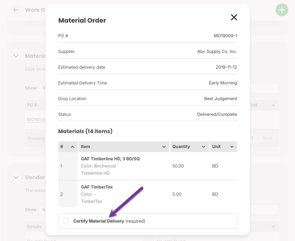Open the Unit column dropdown chevron
This screenshot has height=241, width=295.
[232, 147]
